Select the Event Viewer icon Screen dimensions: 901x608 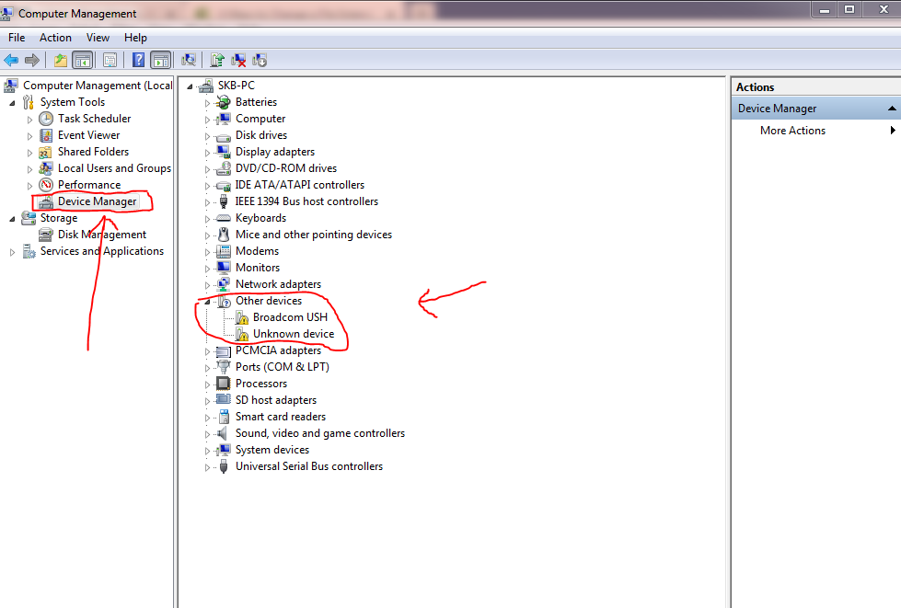46,135
